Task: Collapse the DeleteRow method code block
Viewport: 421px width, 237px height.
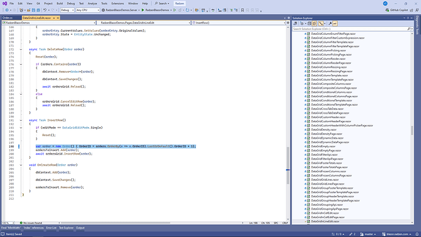Action: coord(21,49)
